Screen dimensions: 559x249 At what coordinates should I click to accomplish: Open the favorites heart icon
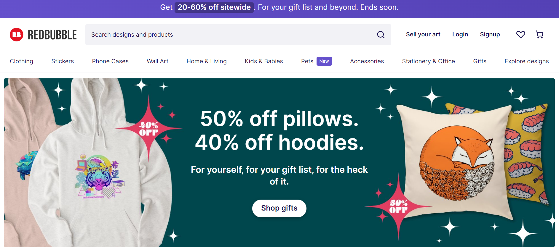pos(520,35)
